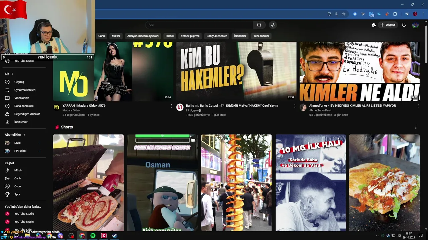
Task: Click the YARRAH Madara Olduk #576 title
Action: [84, 106]
